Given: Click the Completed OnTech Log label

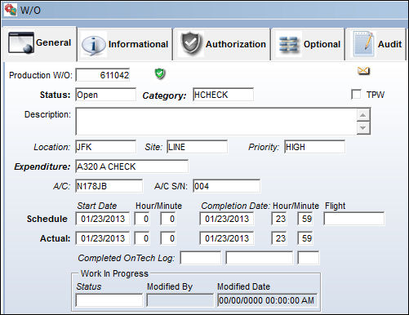Looking at the screenshot, I should (x=127, y=258).
